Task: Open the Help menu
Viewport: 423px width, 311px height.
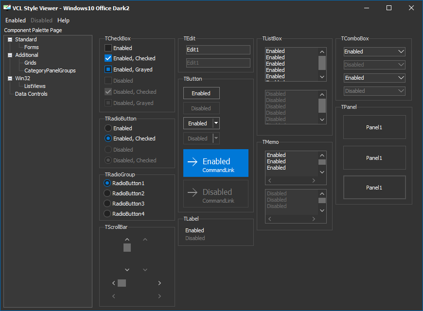Action: click(x=63, y=20)
